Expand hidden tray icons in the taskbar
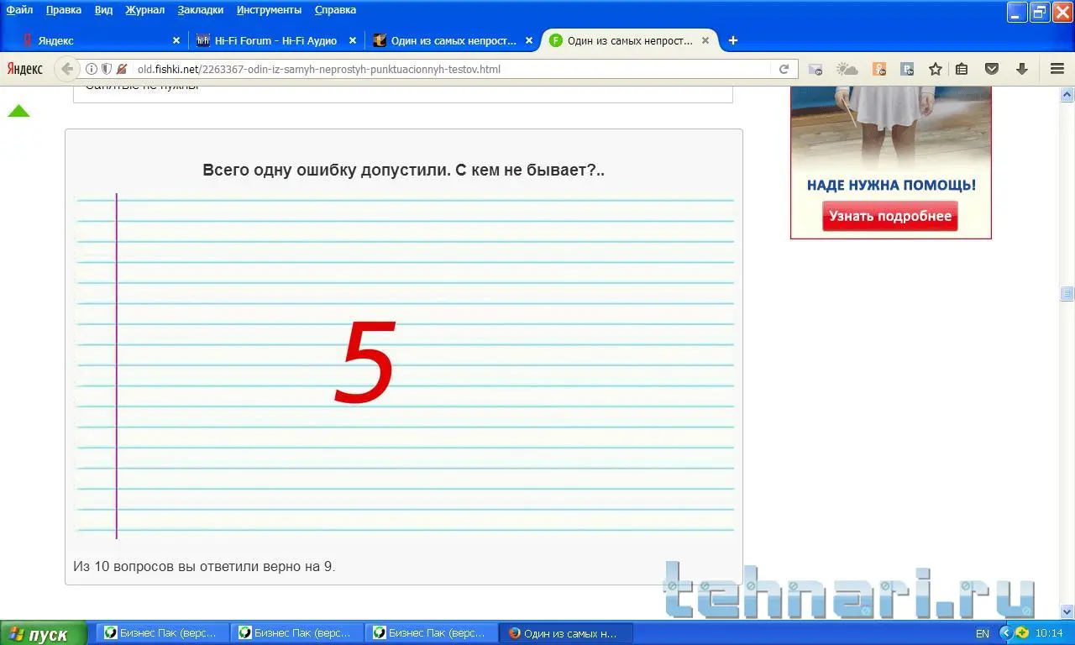 pos(1005,633)
